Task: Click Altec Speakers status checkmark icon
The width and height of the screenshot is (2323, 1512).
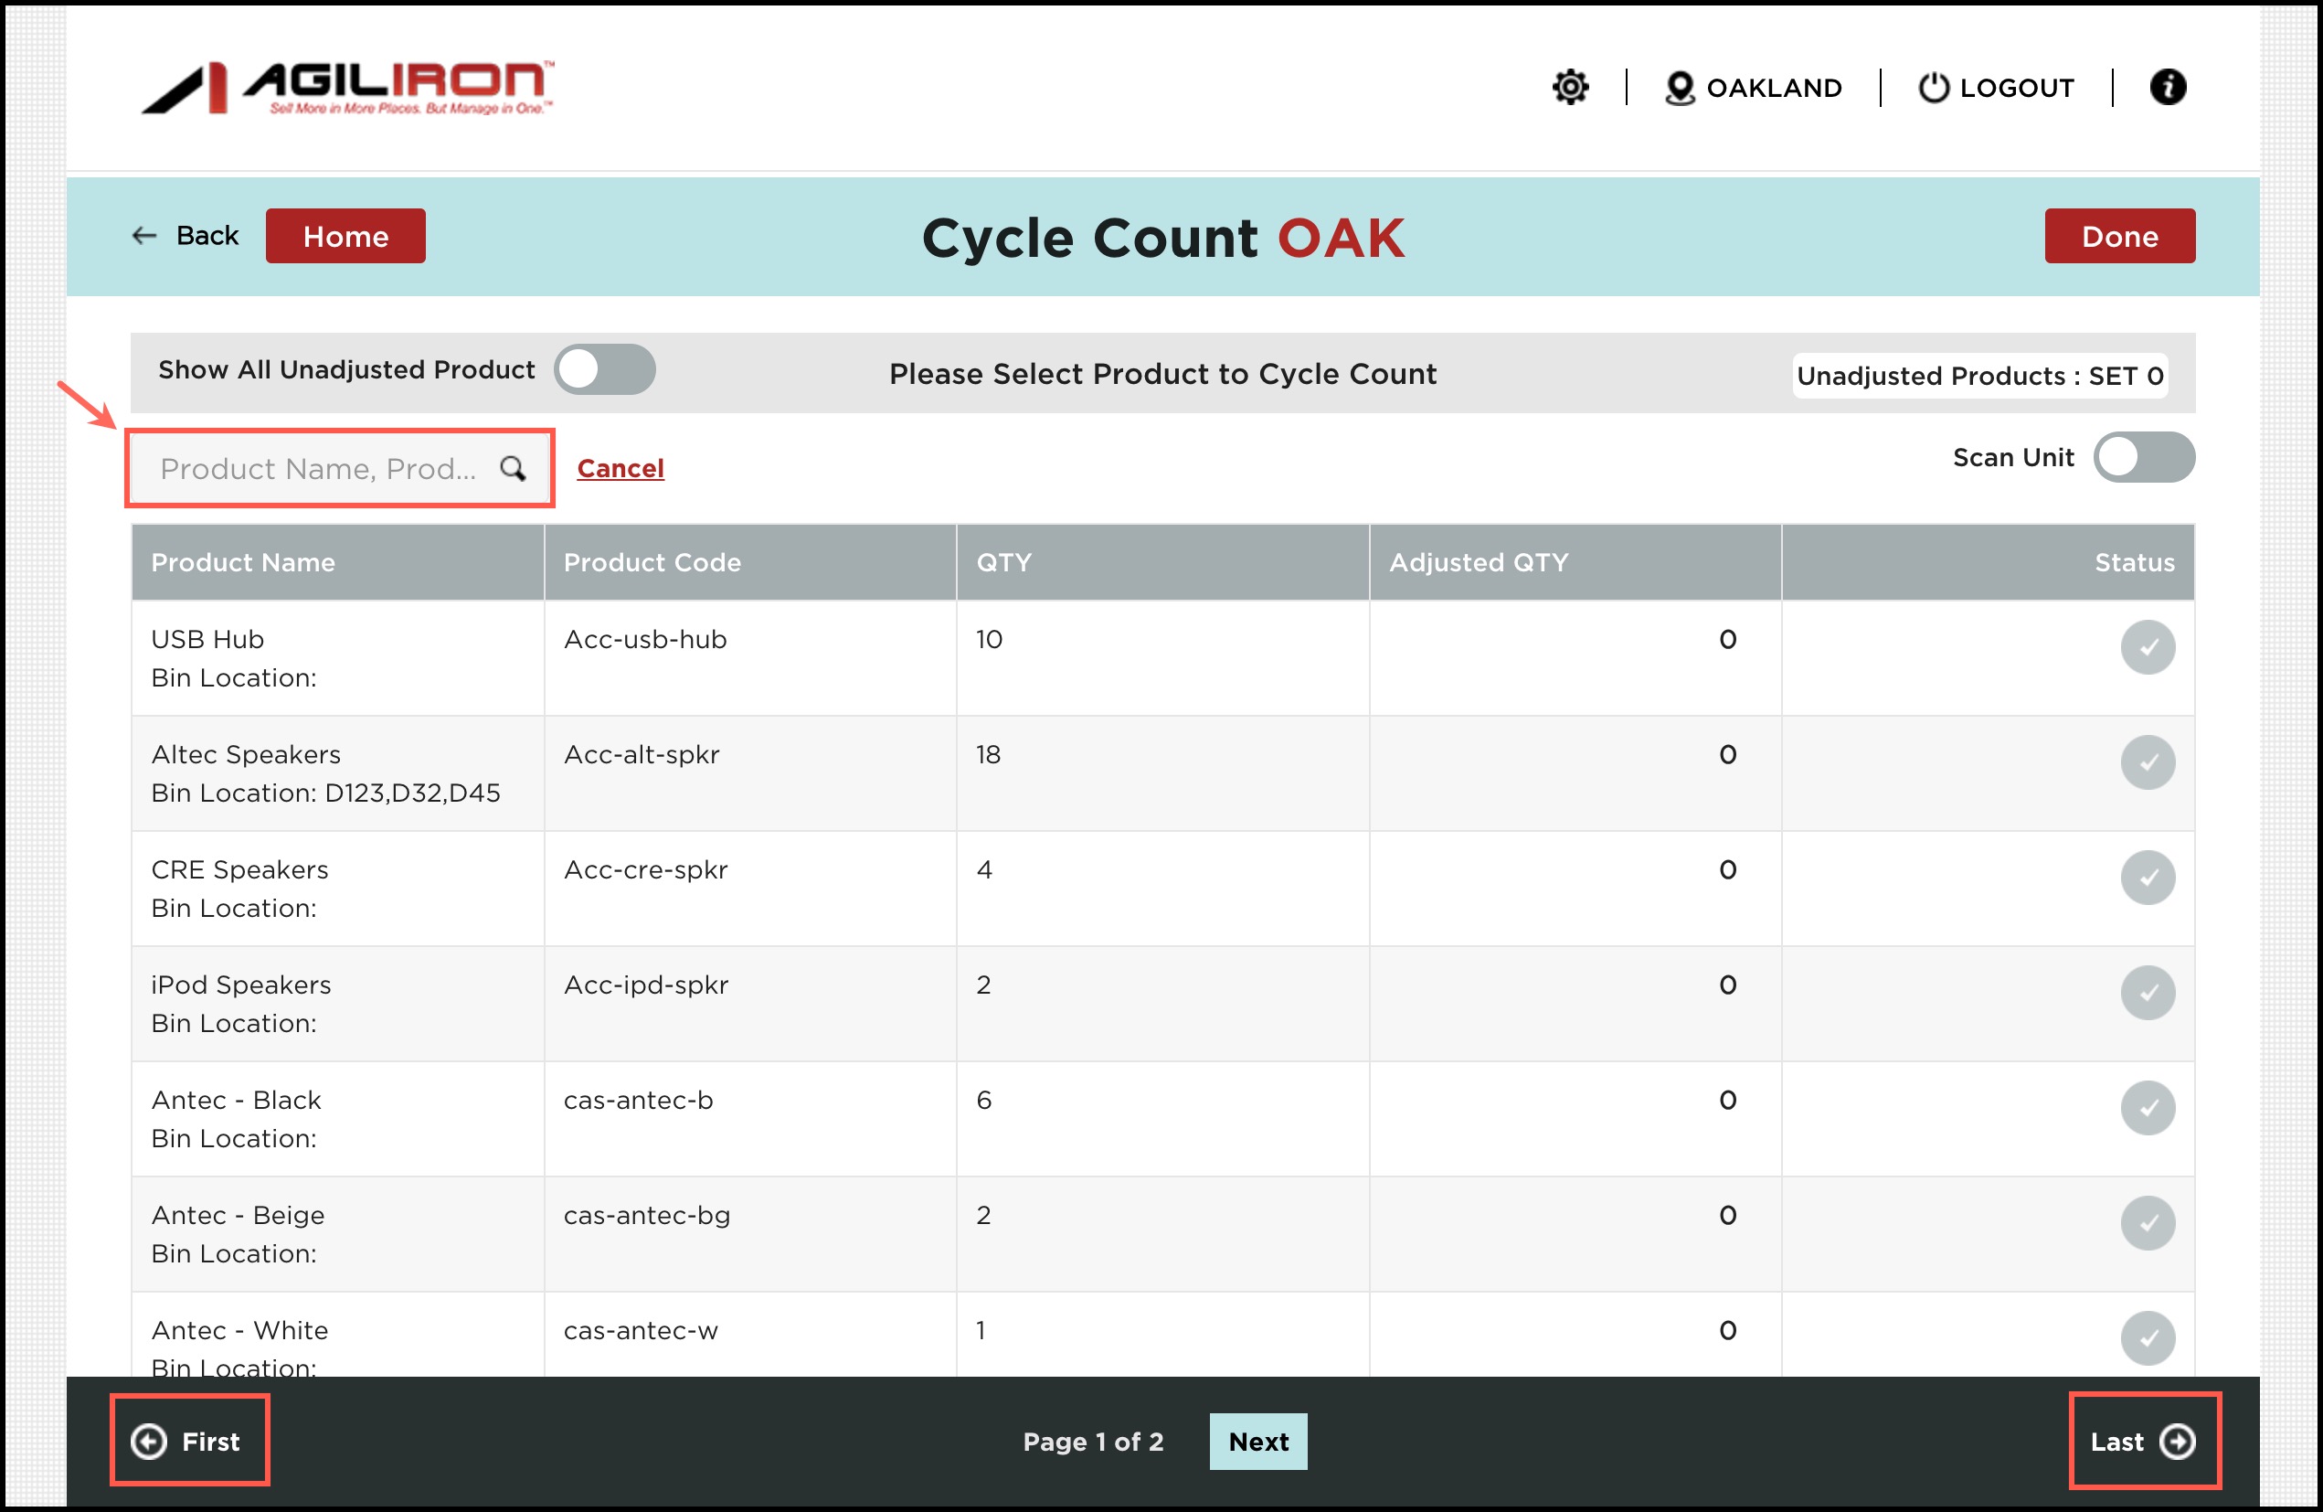Action: tap(2147, 762)
